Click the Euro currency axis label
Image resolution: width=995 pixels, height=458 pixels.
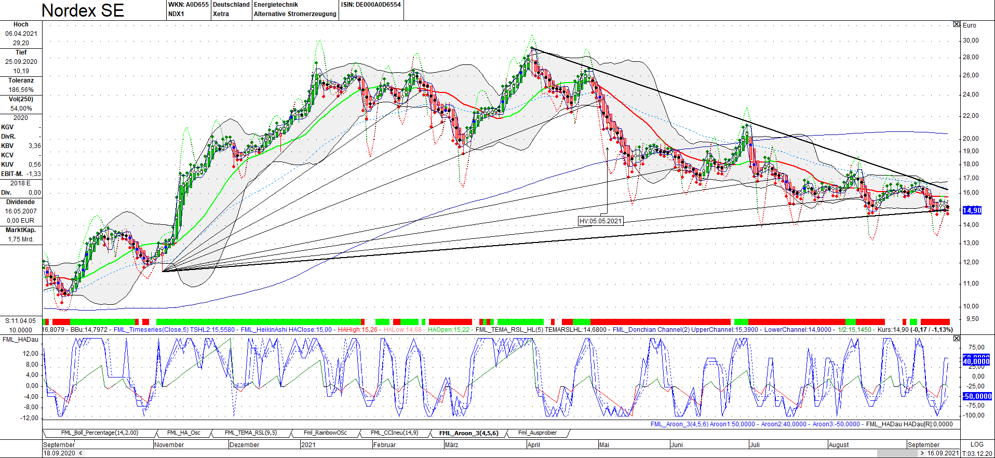[970, 25]
